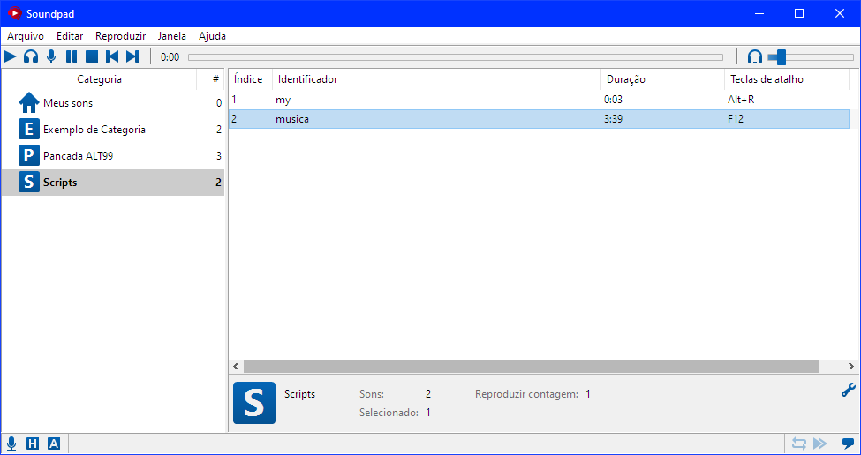
Task: Skip to the previous sound
Action: (x=112, y=57)
